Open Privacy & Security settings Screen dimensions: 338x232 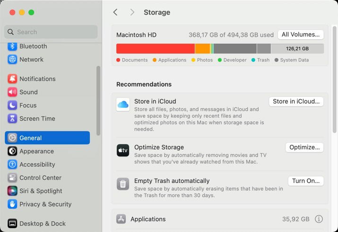pos(47,204)
